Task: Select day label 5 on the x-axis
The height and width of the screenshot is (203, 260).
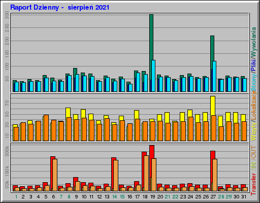Action: pos(46,197)
